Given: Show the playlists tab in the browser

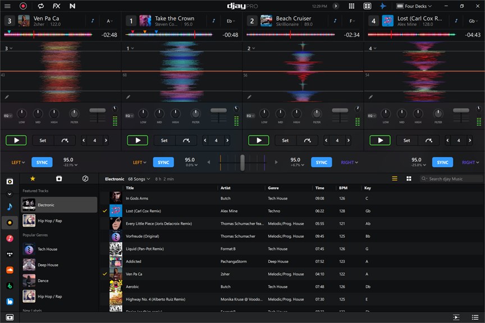Looking at the screenshot, I should pos(59,179).
